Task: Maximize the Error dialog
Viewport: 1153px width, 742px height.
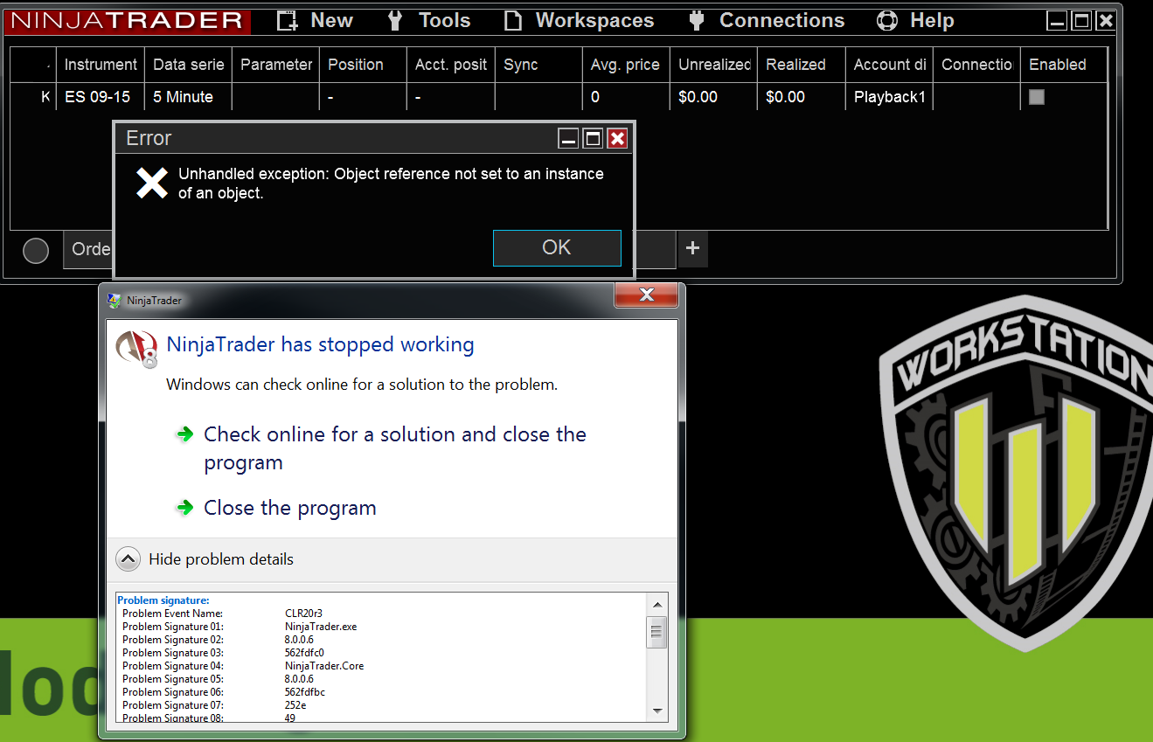Action: (594, 138)
